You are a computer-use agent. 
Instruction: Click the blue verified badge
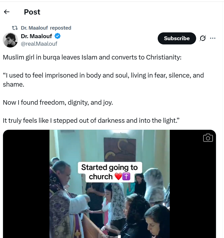click(58, 36)
